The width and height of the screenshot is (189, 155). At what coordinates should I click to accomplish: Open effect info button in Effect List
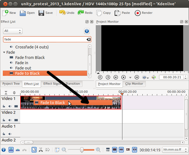87,31
